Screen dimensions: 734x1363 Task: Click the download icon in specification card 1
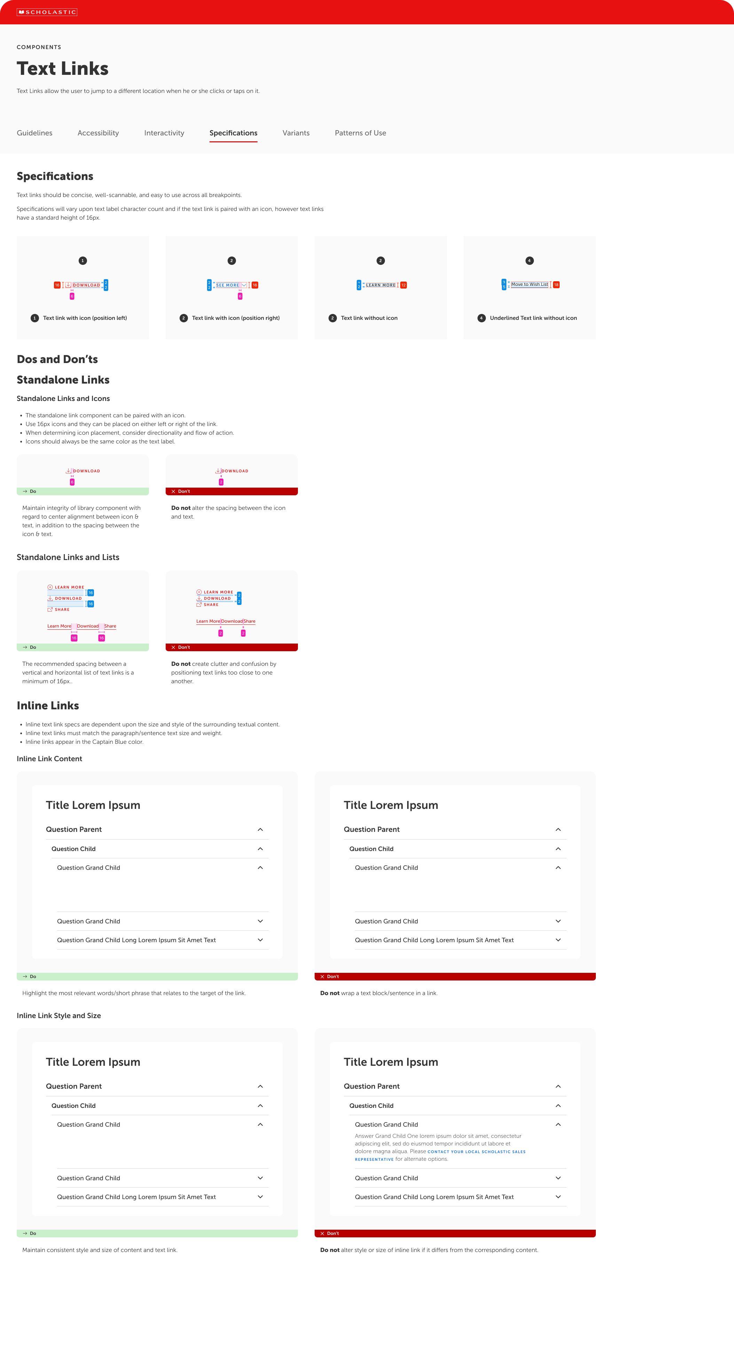68,285
